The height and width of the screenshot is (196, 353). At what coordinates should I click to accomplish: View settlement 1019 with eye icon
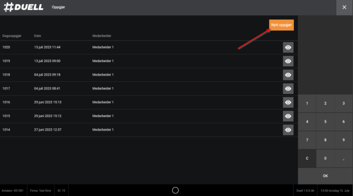[x=288, y=61]
